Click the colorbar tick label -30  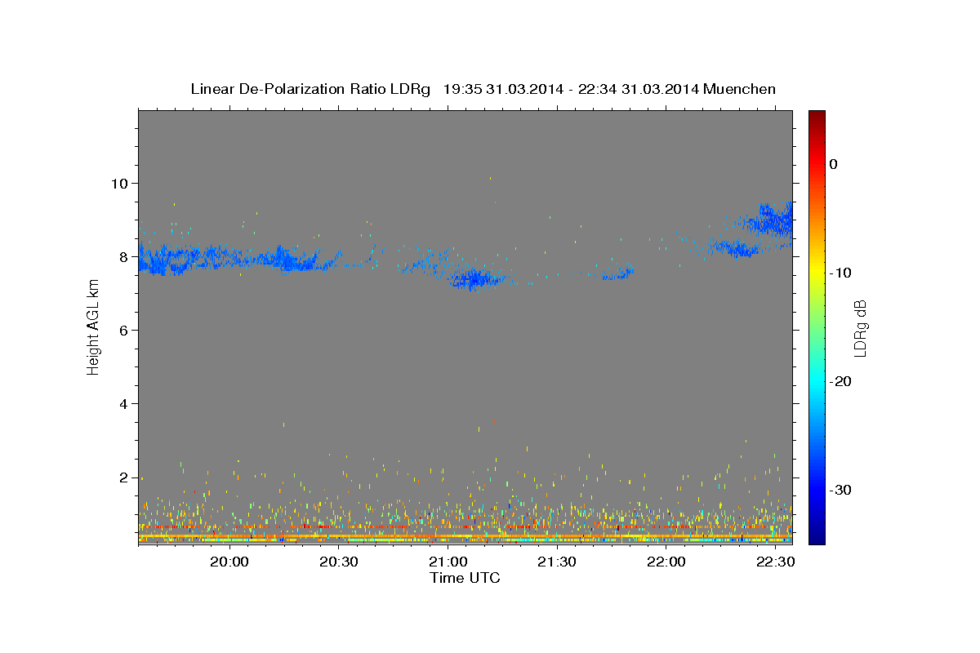pyautogui.click(x=841, y=490)
